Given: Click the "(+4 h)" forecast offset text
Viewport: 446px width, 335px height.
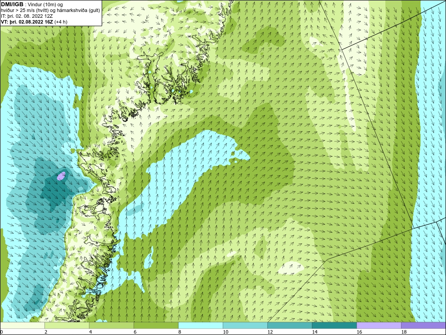Looking at the screenshot, I should (61, 21).
